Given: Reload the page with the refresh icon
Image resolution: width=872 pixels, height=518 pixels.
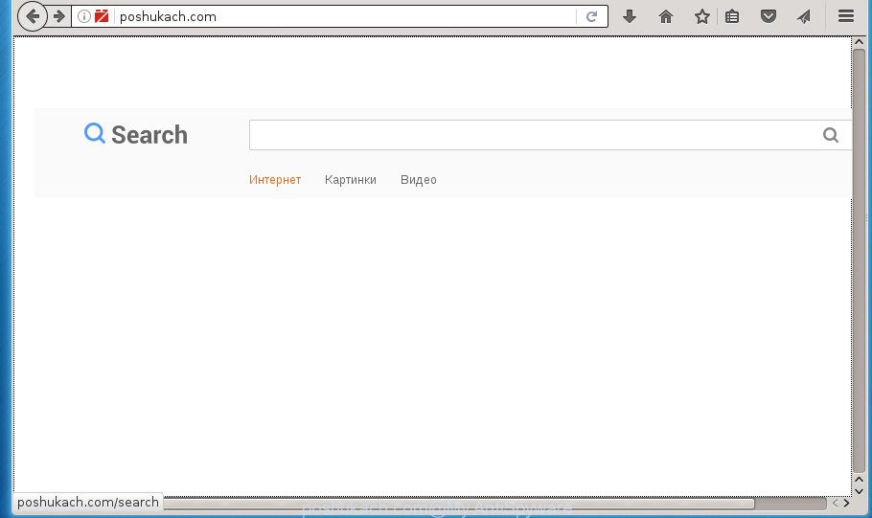Looking at the screenshot, I should 592,16.
